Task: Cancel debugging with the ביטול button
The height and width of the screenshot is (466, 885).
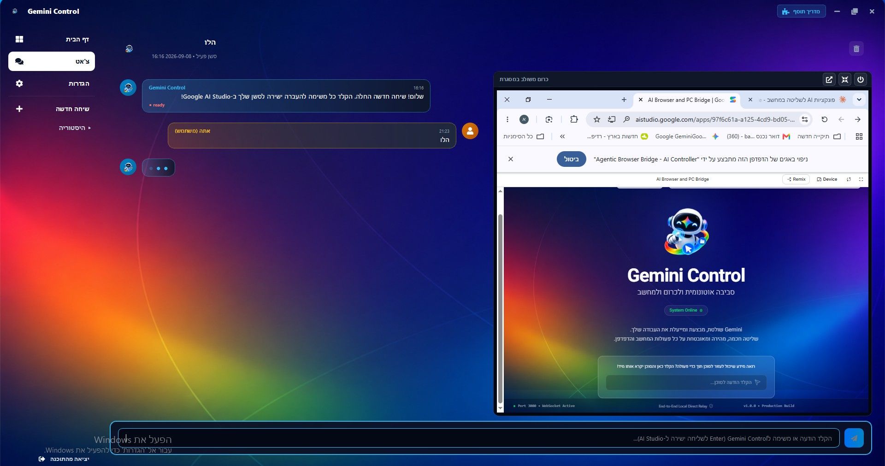Action: coord(572,159)
